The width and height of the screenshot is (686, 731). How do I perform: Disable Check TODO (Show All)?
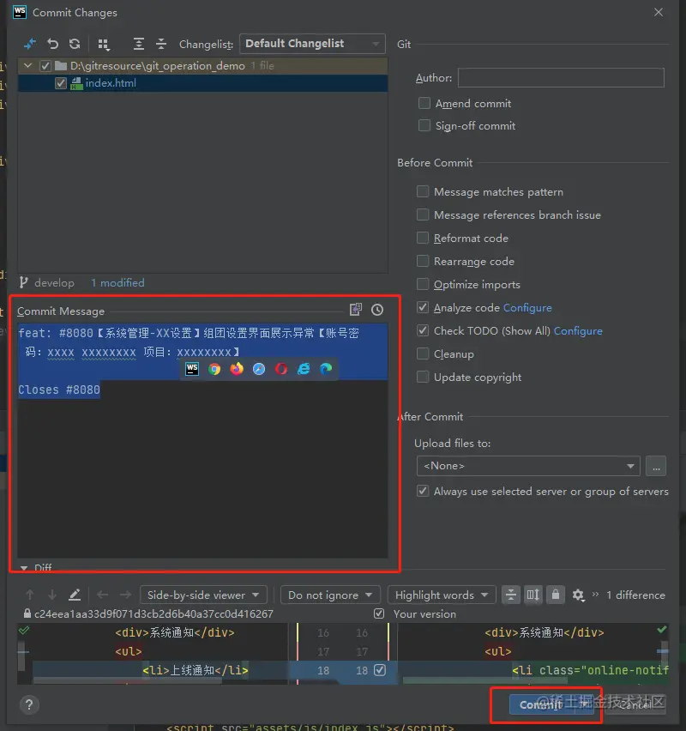point(422,330)
